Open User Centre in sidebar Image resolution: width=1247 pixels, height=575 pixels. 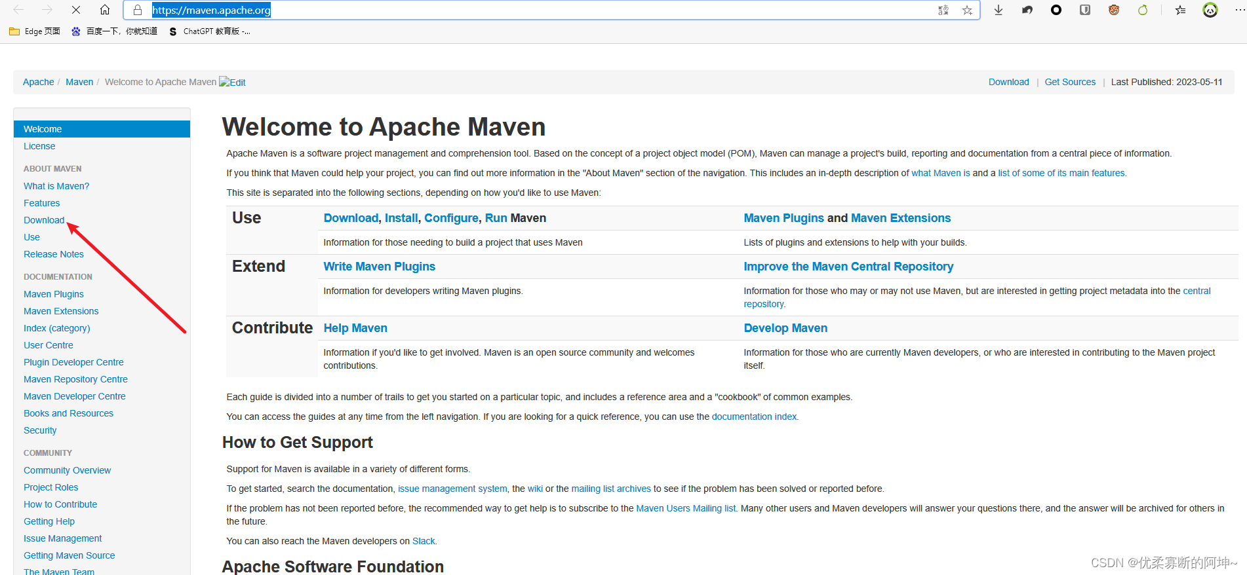[49, 345]
